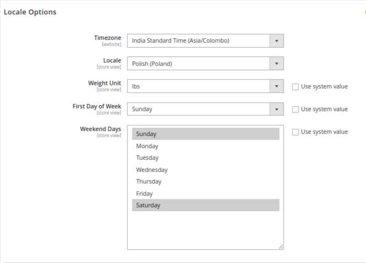Expand the Weight Unit dropdown

(205, 86)
